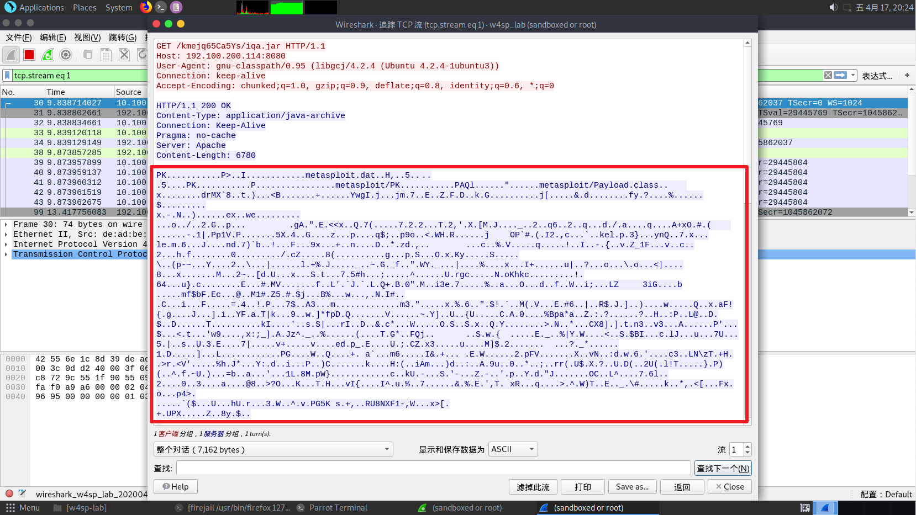The width and height of the screenshot is (916, 515).
Task: Expand Transmission Control Protocol node
Action: click(x=6, y=254)
